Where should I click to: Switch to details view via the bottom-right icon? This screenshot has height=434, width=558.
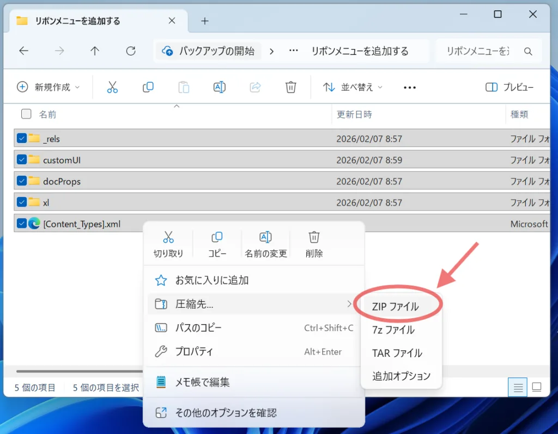[517, 387]
